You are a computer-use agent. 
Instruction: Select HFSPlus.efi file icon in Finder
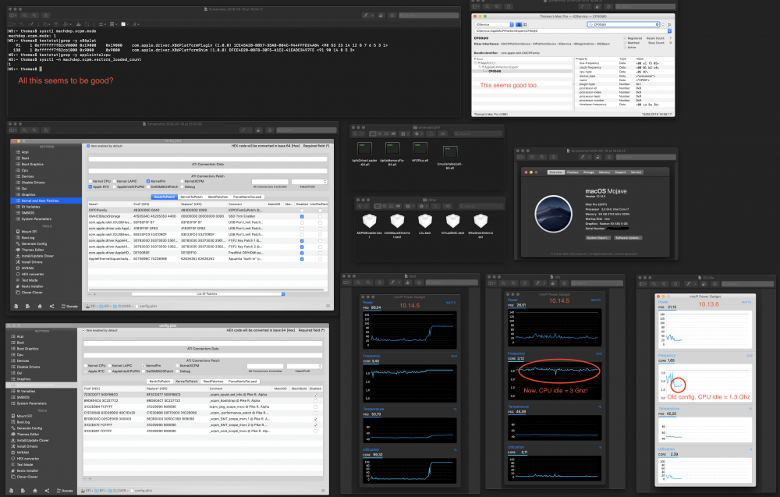(420, 151)
